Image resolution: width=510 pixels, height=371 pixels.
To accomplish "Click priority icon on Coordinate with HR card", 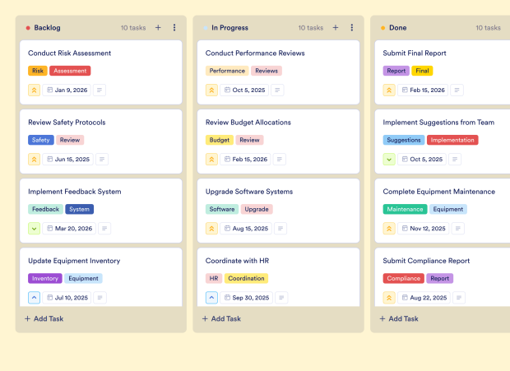I will point(212,297).
